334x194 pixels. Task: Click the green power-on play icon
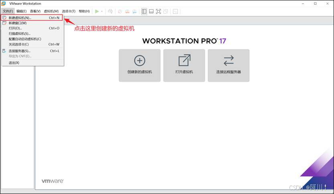tap(97, 12)
